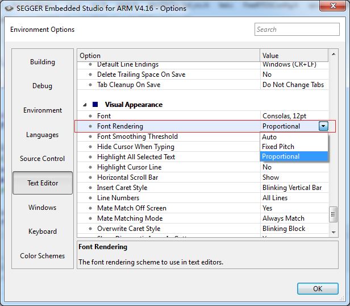The height and width of the screenshot is (306, 350).
Task: Open the Languages options category
Action: 43,135
